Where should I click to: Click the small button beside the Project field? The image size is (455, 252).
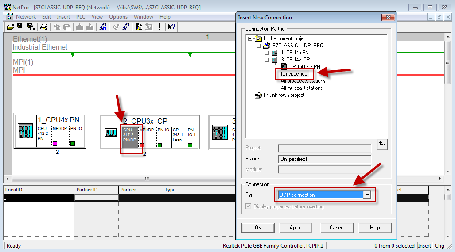tap(382, 145)
